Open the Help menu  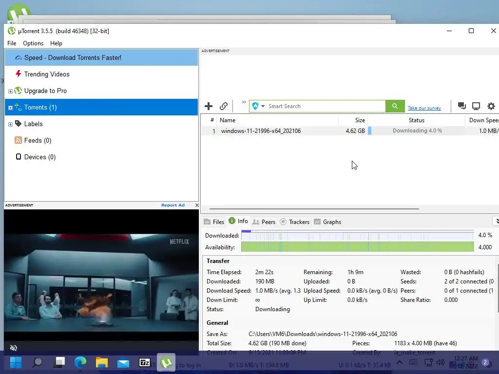(57, 43)
